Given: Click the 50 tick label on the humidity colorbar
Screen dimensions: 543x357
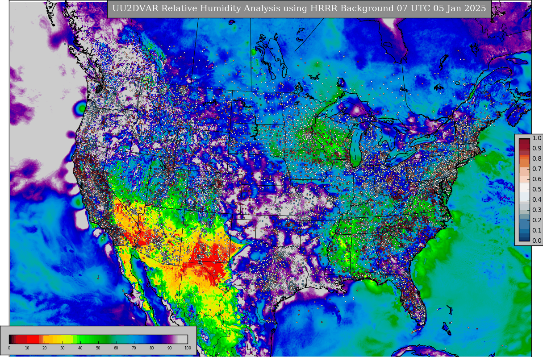Looking at the screenshot, I should [x=98, y=348].
